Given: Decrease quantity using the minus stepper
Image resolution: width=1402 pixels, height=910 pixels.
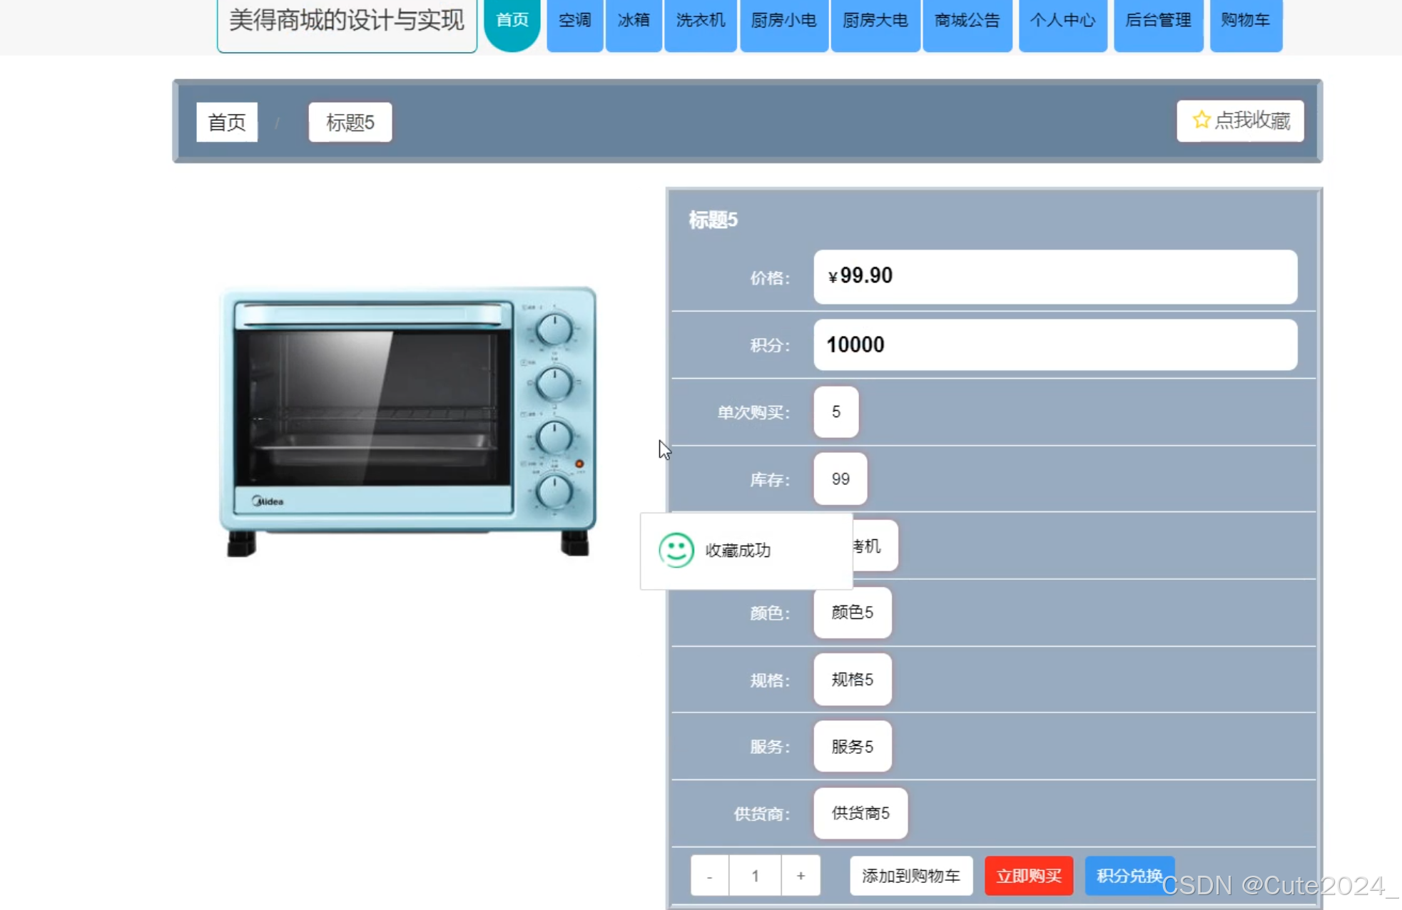Looking at the screenshot, I should click(709, 876).
